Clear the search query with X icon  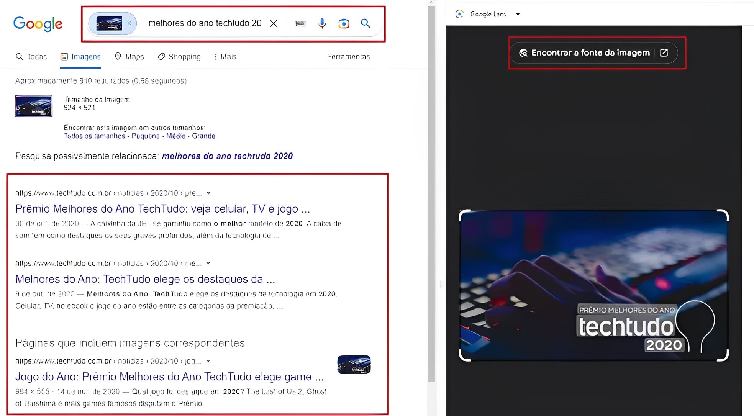click(x=274, y=23)
